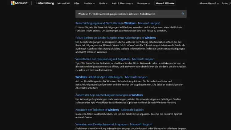231x130 pixels.
Task: Open Vereinfachen der Fokussierung auf Aufgaben result
Action: point(115,59)
